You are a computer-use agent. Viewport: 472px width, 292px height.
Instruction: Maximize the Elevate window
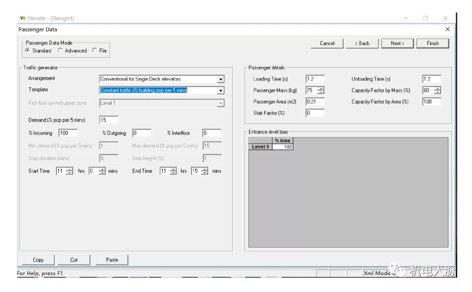425,18
